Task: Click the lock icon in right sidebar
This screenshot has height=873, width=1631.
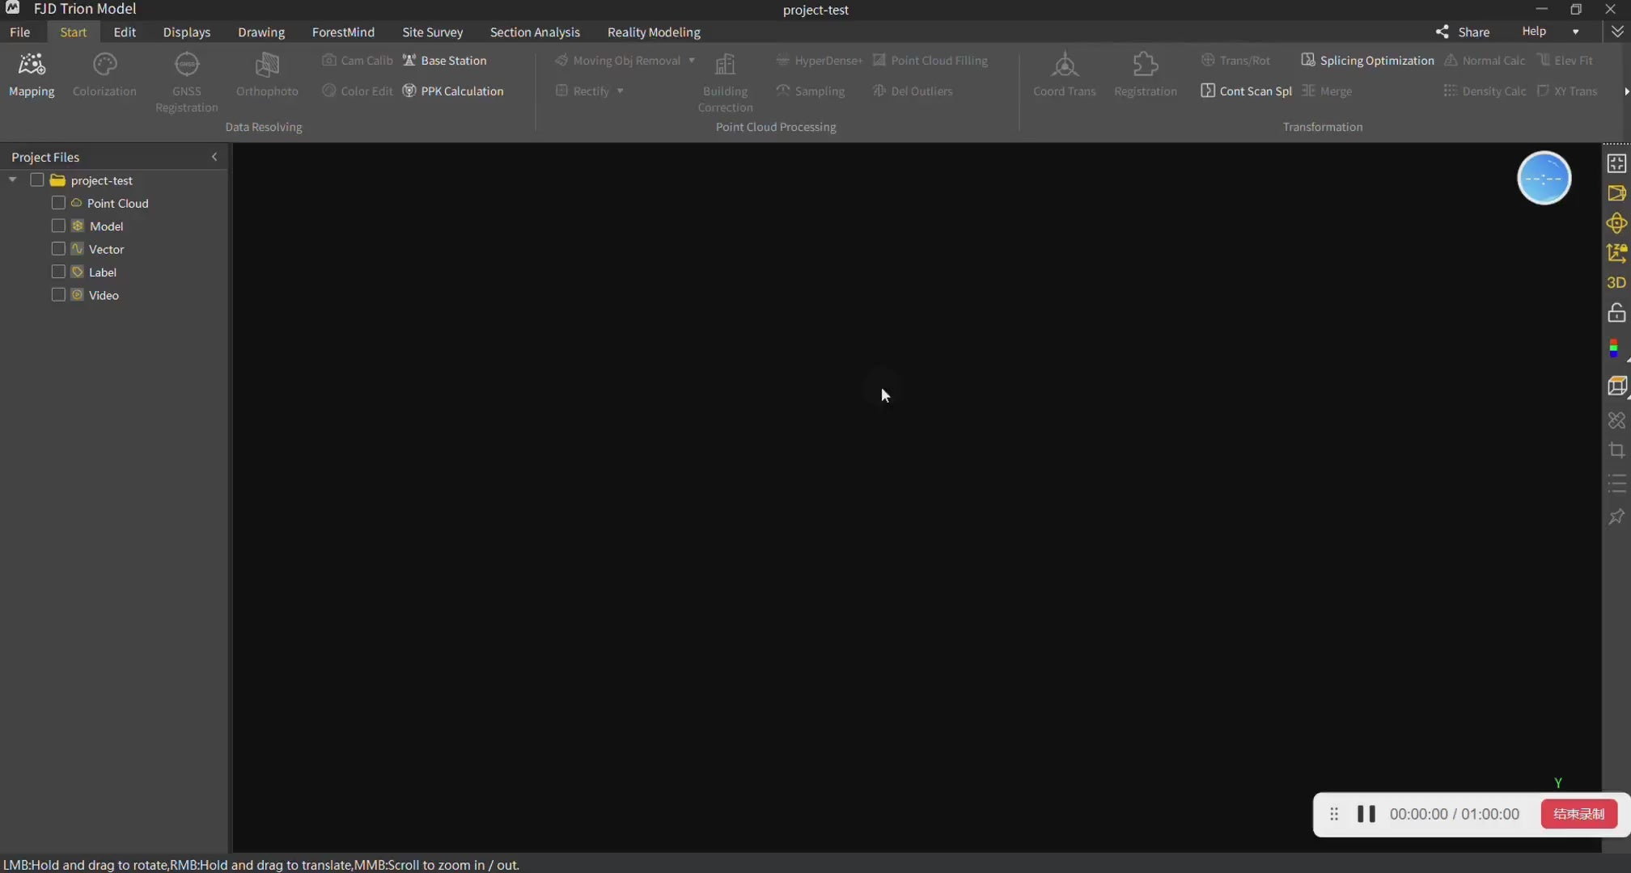Action: [x=1616, y=313]
